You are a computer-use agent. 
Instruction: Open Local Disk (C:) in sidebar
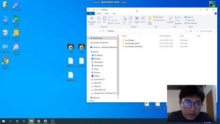(x=99, y=79)
